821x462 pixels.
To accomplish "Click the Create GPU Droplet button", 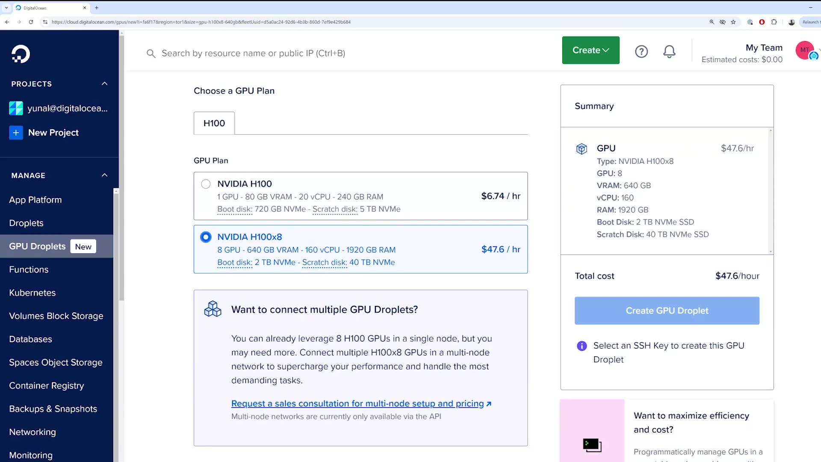I will 667,311.
